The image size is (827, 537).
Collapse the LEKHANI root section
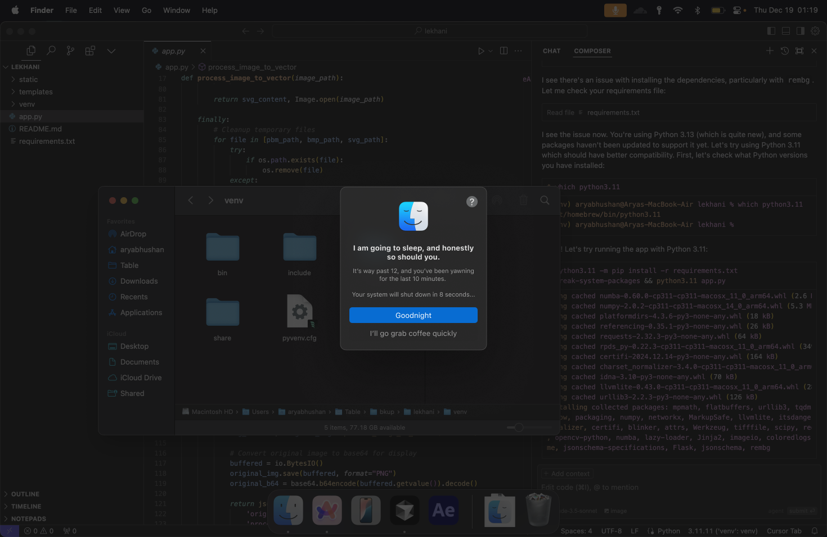pyautogui.click(x=72, y=67)
